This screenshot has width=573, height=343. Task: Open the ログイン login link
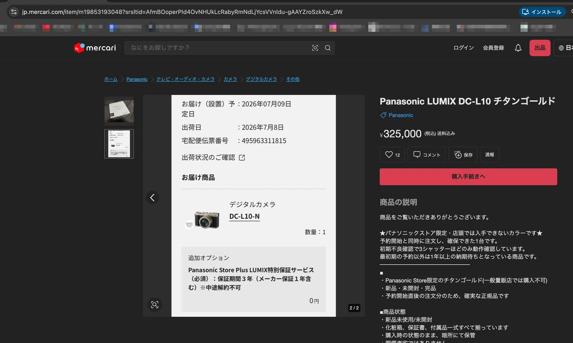[464, 48]
